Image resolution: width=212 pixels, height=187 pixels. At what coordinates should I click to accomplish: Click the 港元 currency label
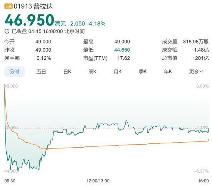click(x=61, y=24)
